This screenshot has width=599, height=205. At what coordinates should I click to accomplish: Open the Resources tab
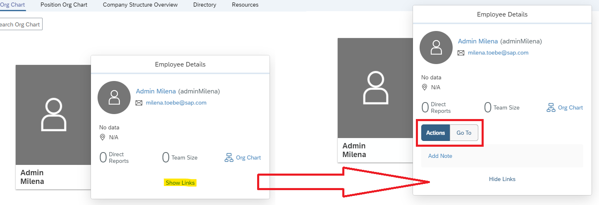[x=245, y=5]
